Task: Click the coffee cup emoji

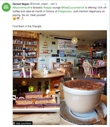Action: pyautogui.click(x=18, y=18)
